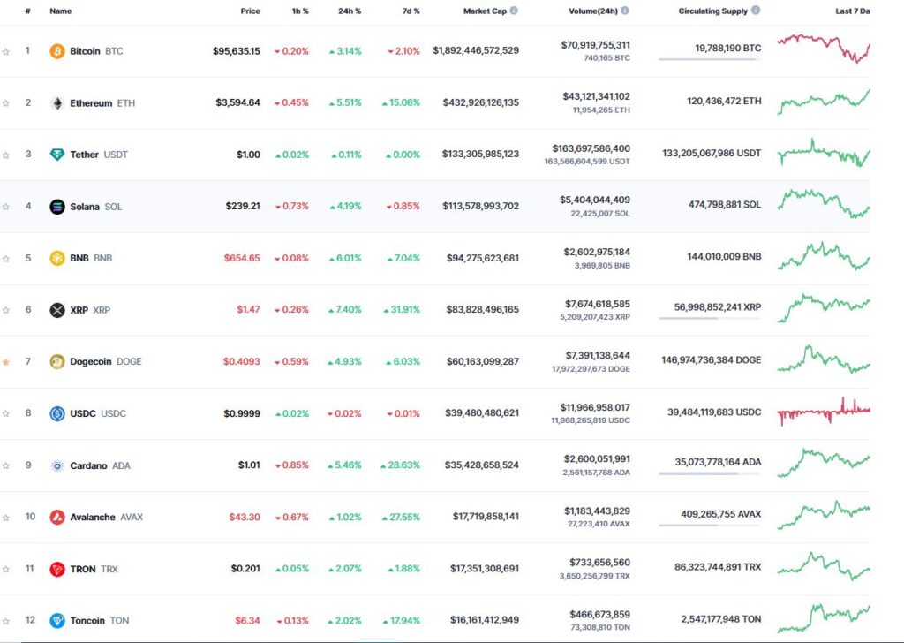The image size is (904, 643).
Task: Click the Toncoin logo icon
Action: click(x=57, y=621)
